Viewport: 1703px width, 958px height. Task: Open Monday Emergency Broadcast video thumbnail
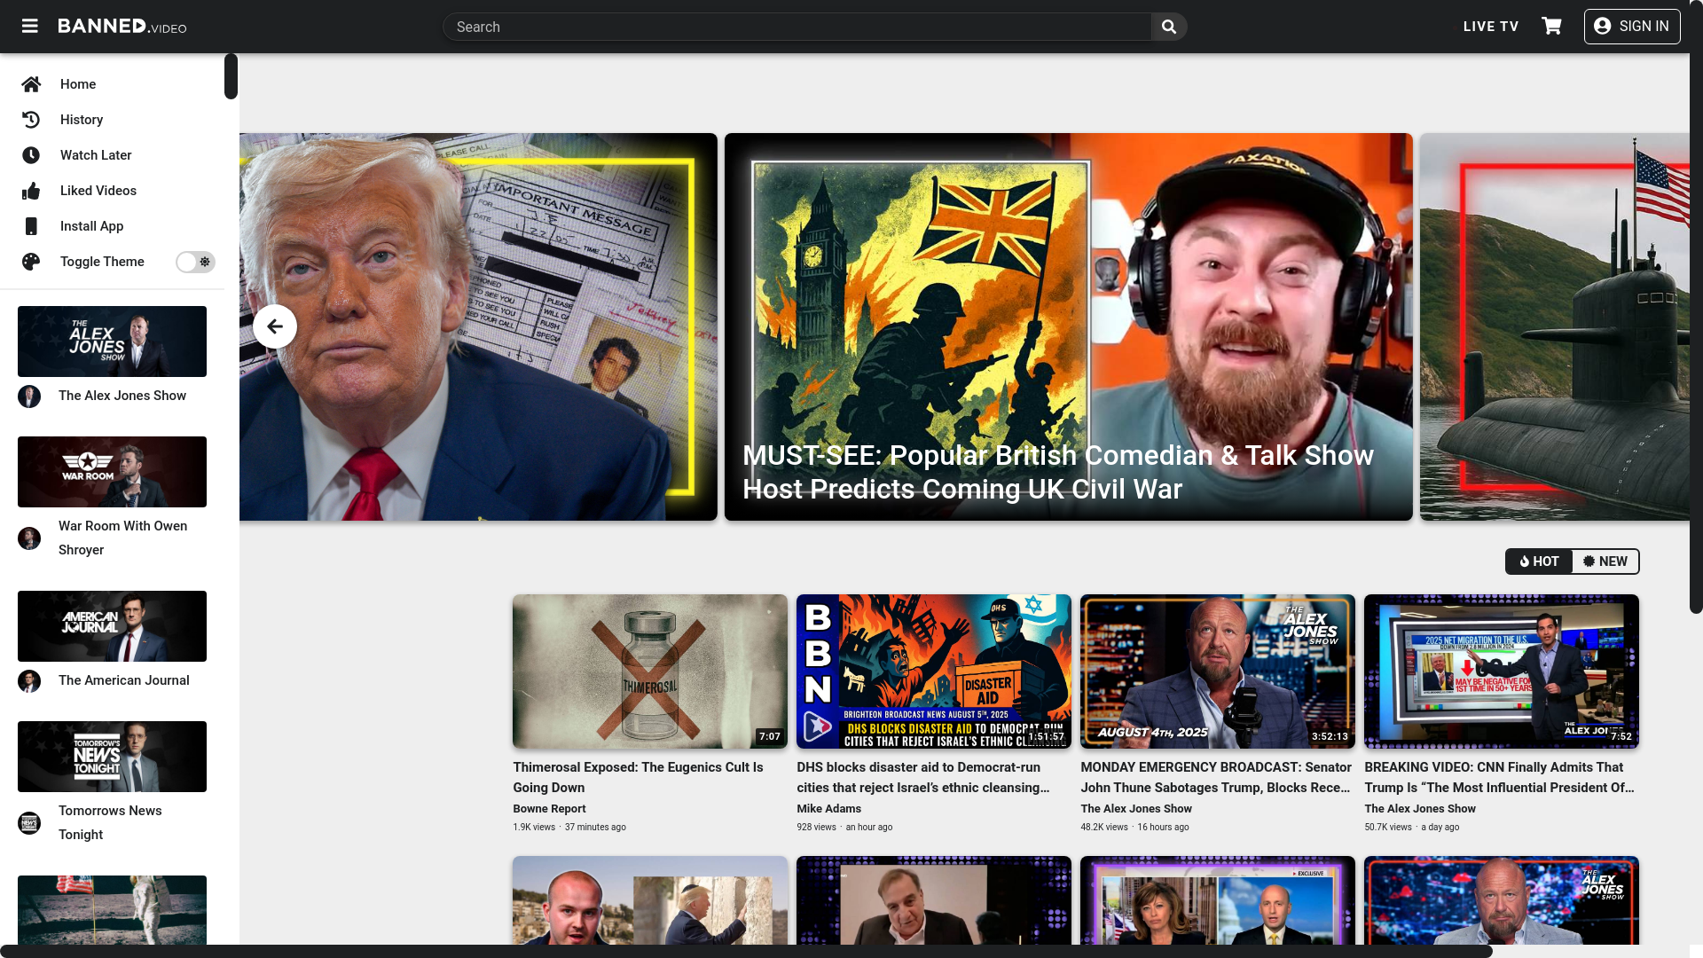(1218, 671)
